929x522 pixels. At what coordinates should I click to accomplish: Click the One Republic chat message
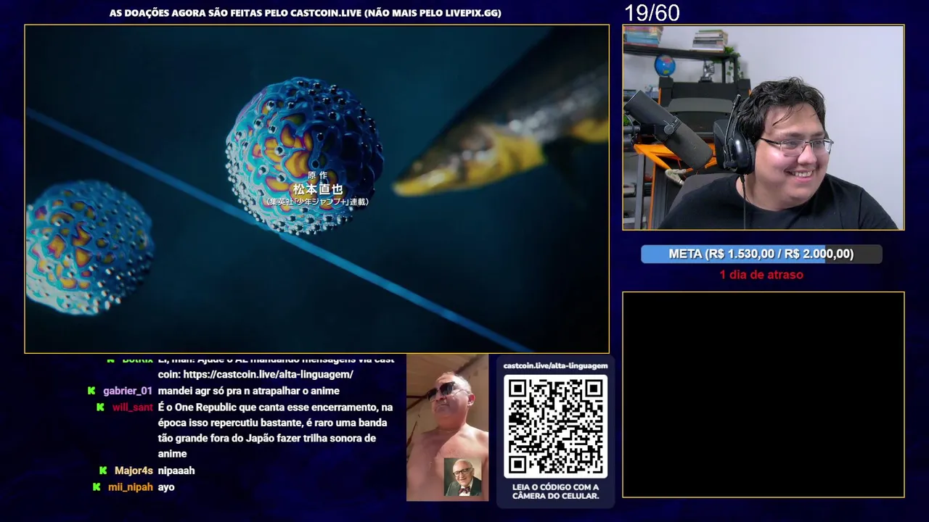(276, 431)
